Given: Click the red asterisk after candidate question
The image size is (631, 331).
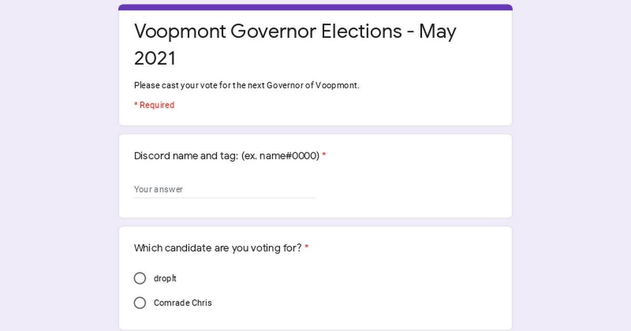Looking at the screenshot, I should click(x=307, y=248).
